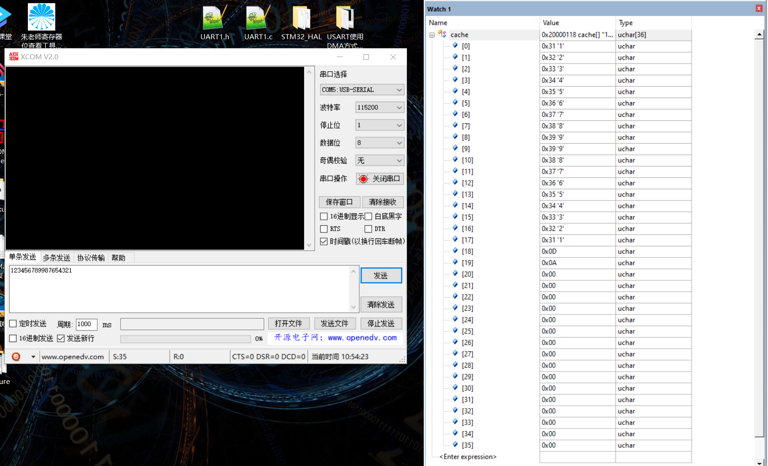Click the send text input box
Screen dimensions: 768x466
[x=179, y=289]
